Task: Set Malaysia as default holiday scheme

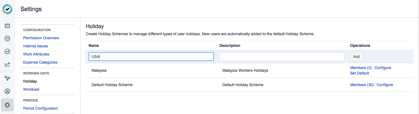Action: 359,73
